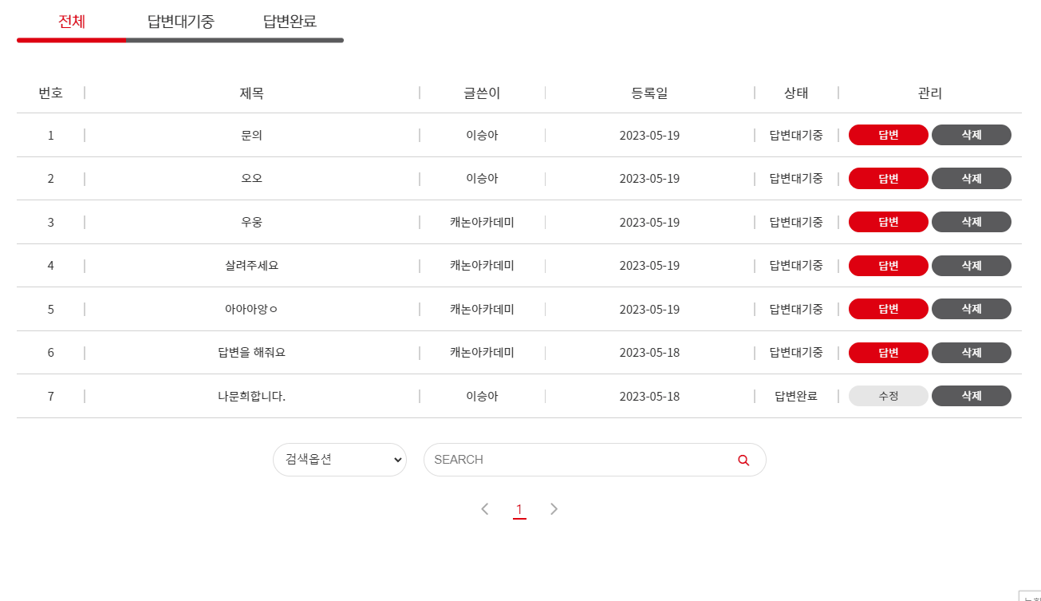Click 답변 for the 답변을 해줘요 post
The image size is (1041, 601).
point(888,352)
